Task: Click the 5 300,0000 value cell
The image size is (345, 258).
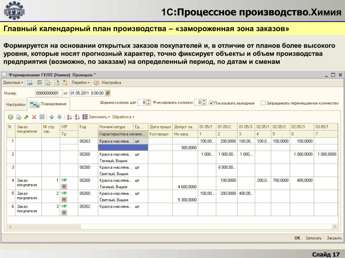Action: pyautogui.click(x=185, y=200)
